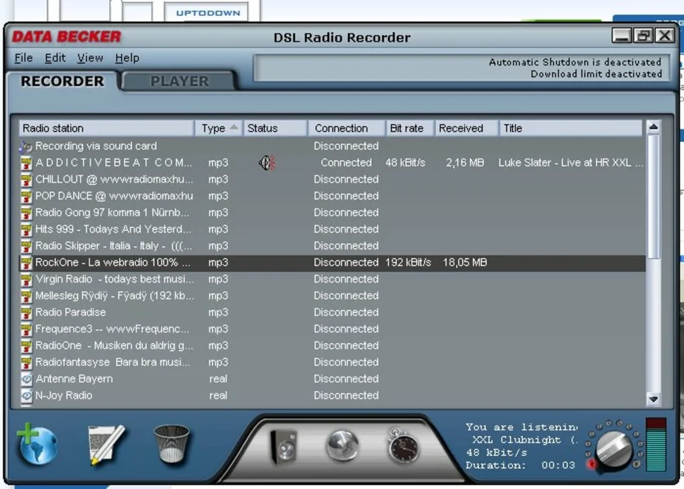Click the add radio station globe icon
The width and height of the screenshot is (684, 489).
point(37,444)
